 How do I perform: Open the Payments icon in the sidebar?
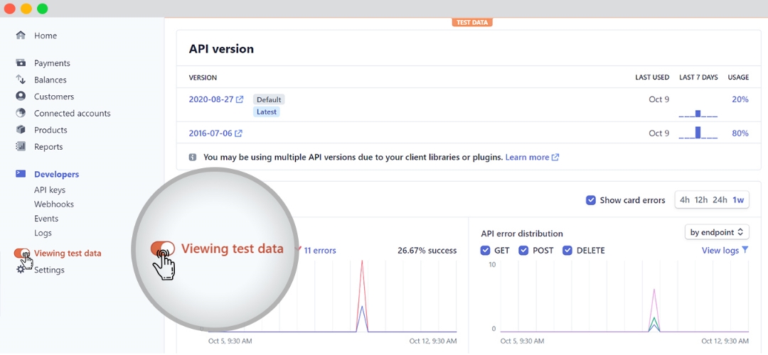pyautogui.click(x=21, y=62)
